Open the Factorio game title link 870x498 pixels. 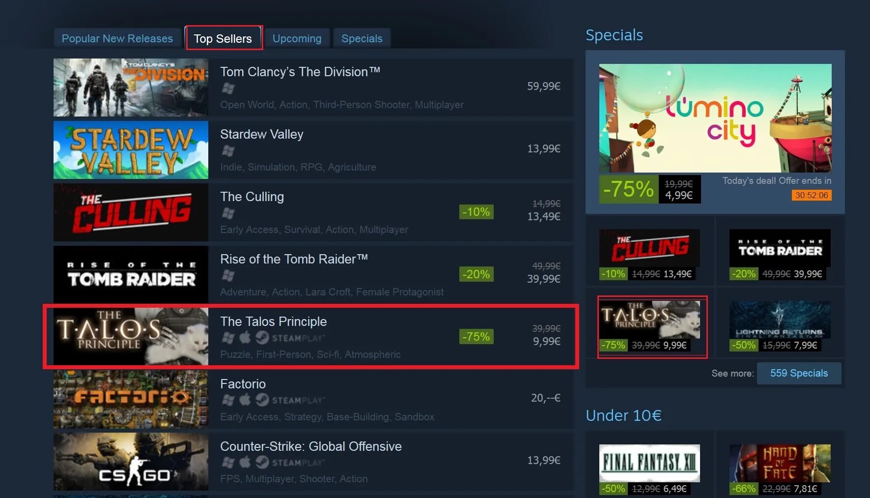[x=243, y=384]
